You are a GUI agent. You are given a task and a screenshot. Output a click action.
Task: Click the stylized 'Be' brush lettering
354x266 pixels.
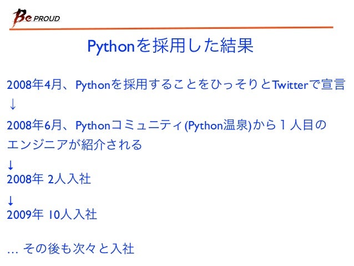(22, 18)
